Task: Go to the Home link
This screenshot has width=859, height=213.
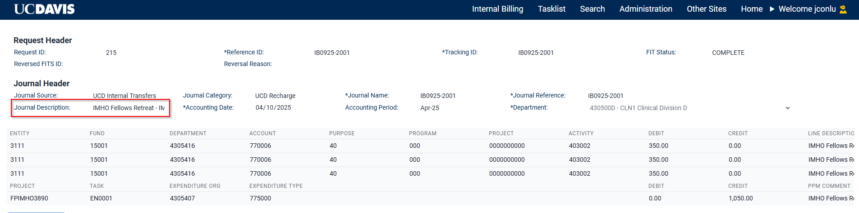Action: coord(751,9)
